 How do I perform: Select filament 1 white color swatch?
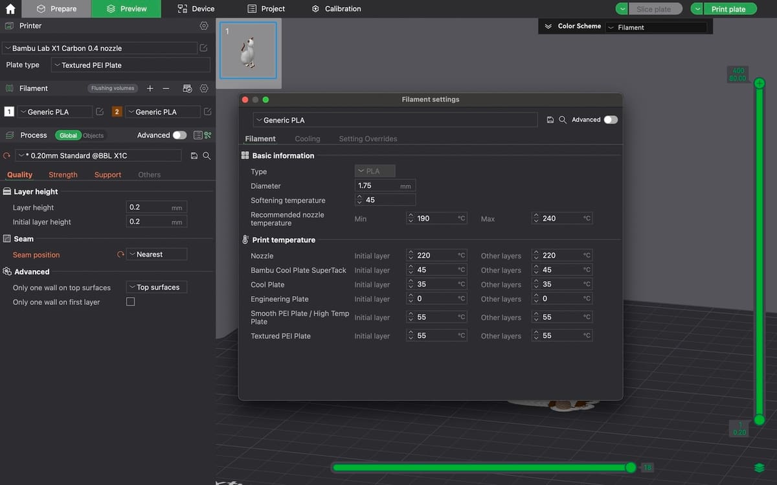click(9, 111)
